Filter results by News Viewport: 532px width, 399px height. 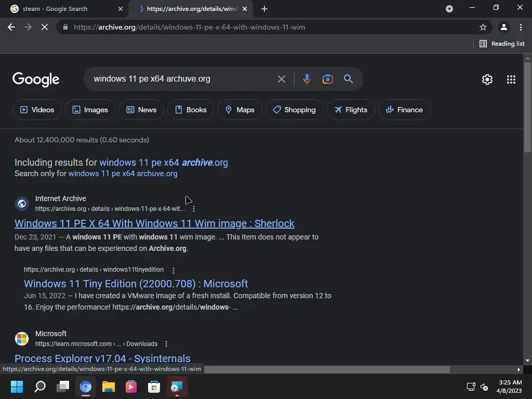tap(141, 110)
